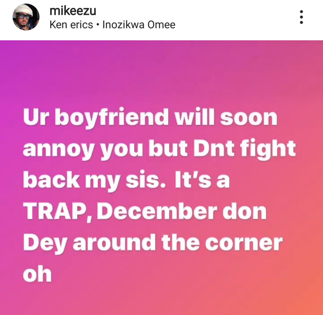The height and width of the screenshot is (315, 323).
Task: Click the "Dey around the corner" line
Action: [153, 244]
